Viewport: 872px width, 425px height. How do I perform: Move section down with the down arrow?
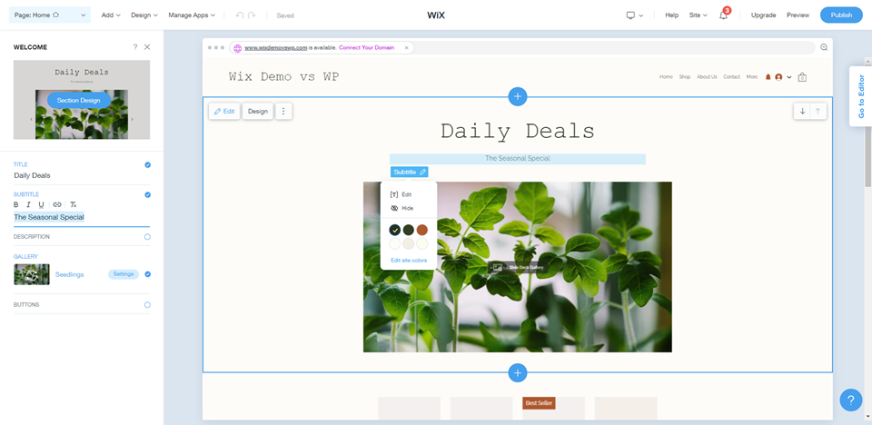click(x=802, y=112)
